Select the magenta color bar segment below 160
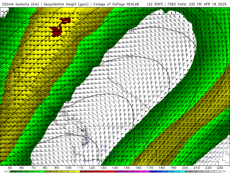The height and width of the screenshot is (173, 230). point(141,172)
